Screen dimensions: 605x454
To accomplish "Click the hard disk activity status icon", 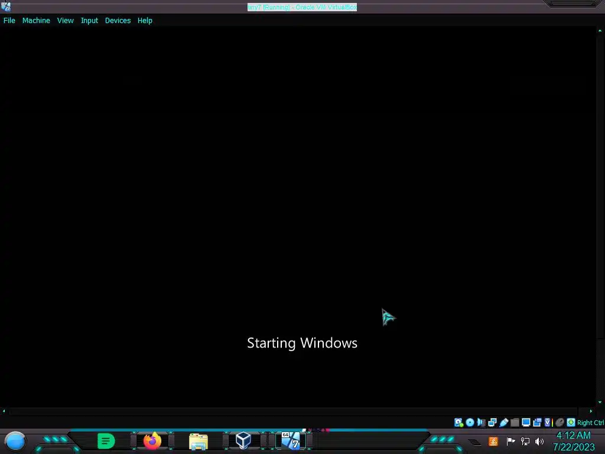I will point(458,422).
